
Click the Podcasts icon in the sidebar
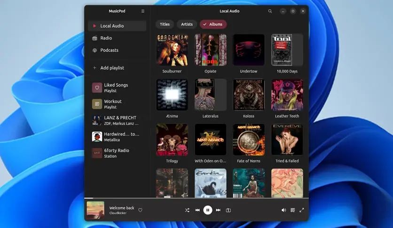95,50
